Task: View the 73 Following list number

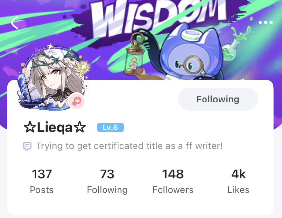Action: click(x=107, y=174)
